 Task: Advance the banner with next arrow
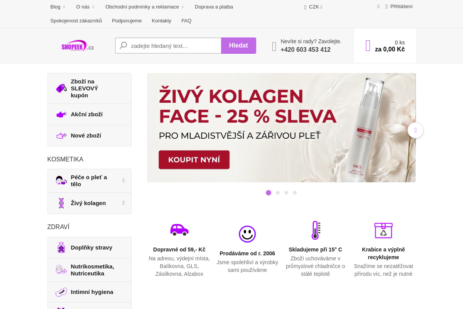pyautogui.click(x=416, y=130)
